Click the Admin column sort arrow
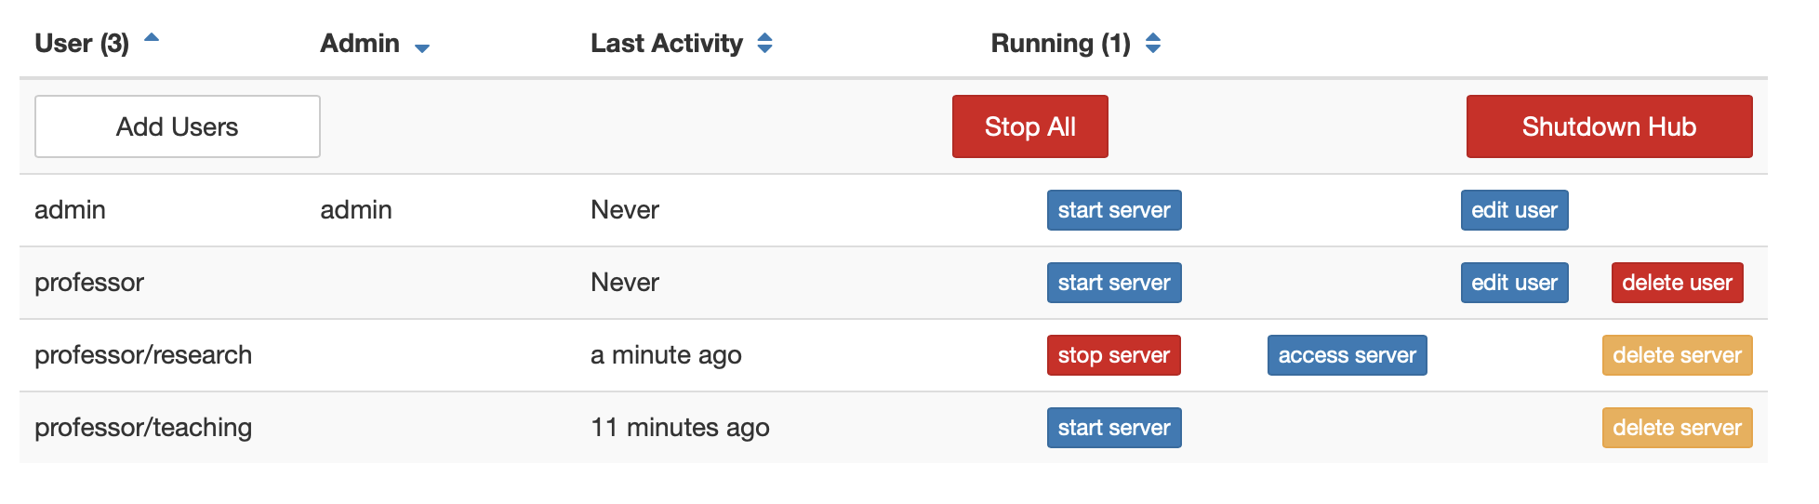Screen dimensions: 1819x504 coord(422,48)
